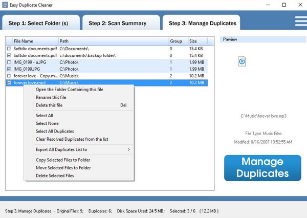
Task: Select path c:\documents\backup folder\ cell
Action: [87, 55]
